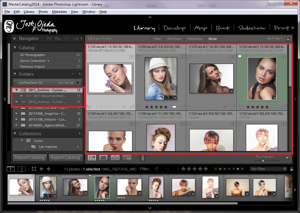This screenshot has height=213, width=300.
Task: Rotate the hat girl photo left
Action: click(139, 107)
